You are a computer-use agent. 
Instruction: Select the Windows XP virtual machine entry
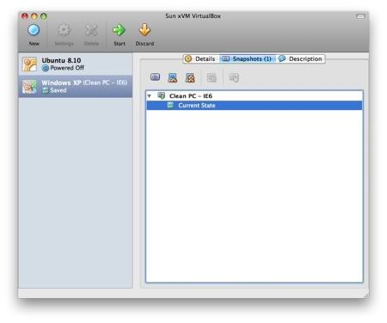click(x=76, y=87)
